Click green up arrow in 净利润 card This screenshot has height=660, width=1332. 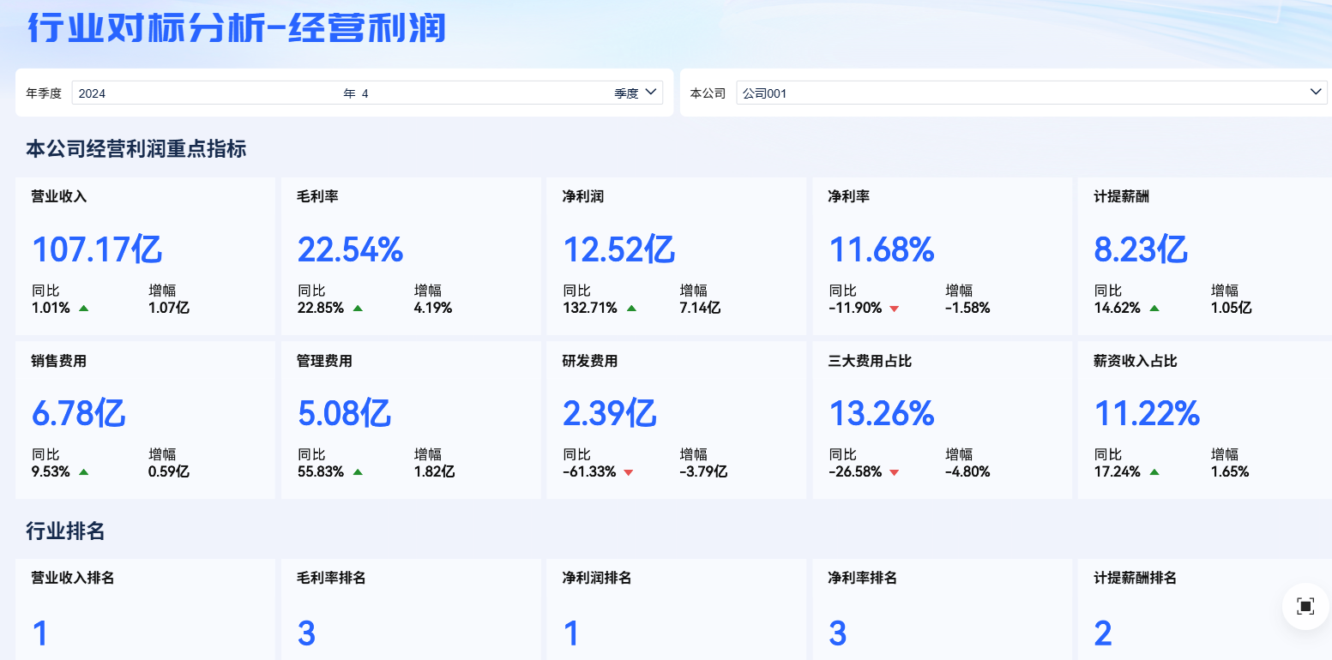tap(631, 308)
